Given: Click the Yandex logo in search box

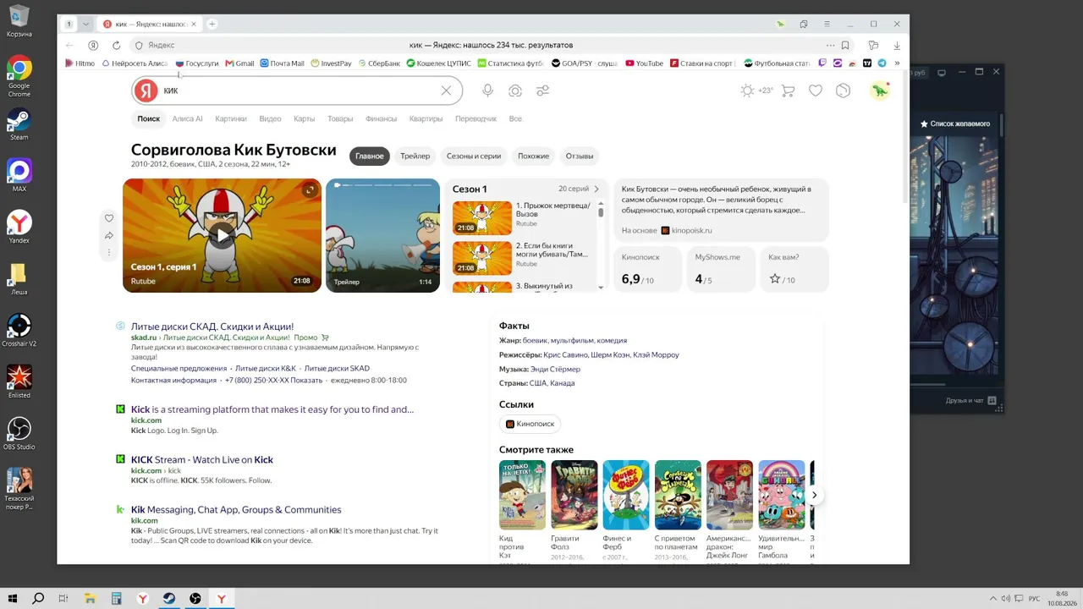Looking at the screenshot, I should 146,91.
